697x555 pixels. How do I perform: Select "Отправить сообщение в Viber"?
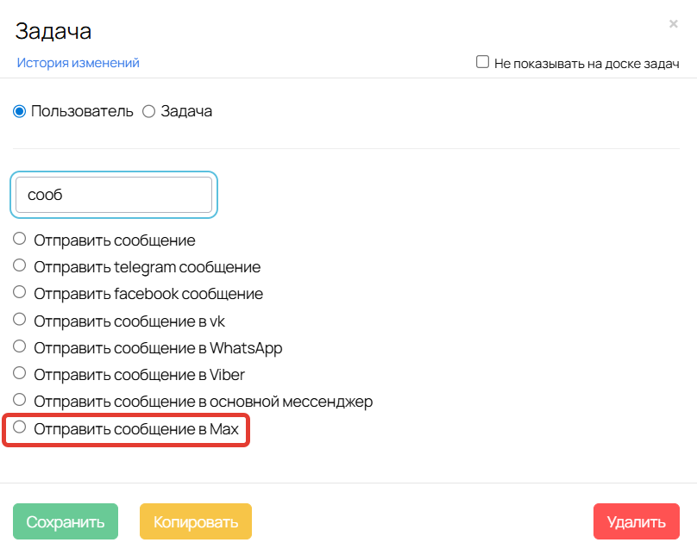coord(18,374)
